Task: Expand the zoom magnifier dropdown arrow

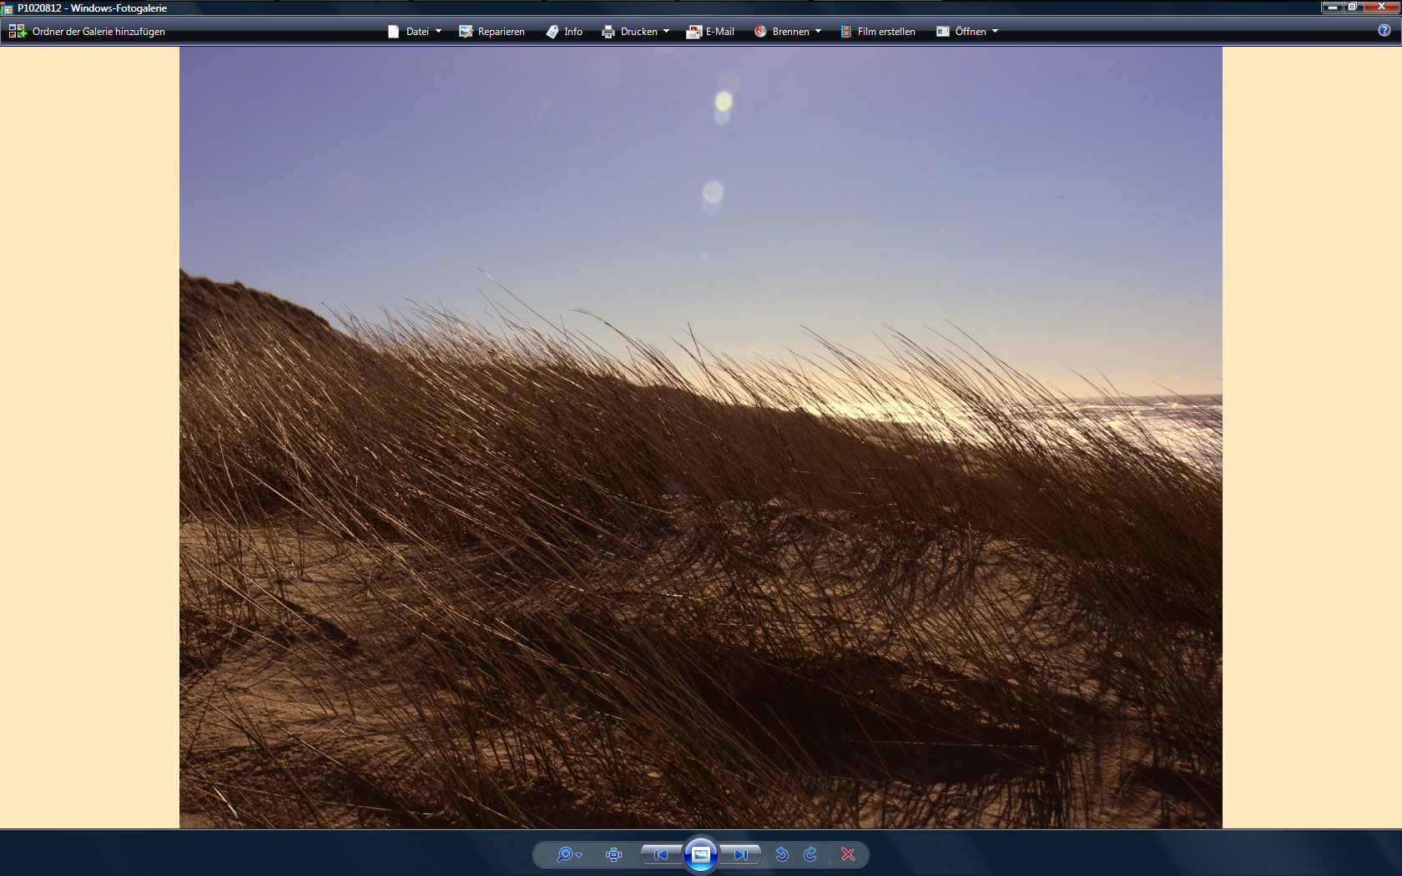Action: (x=579, y=855)
